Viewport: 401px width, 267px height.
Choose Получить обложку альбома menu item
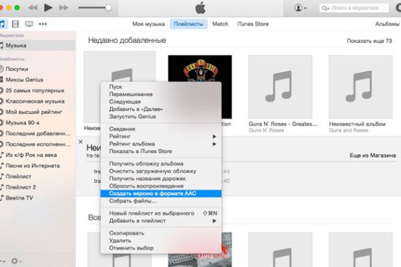point(161,164)
